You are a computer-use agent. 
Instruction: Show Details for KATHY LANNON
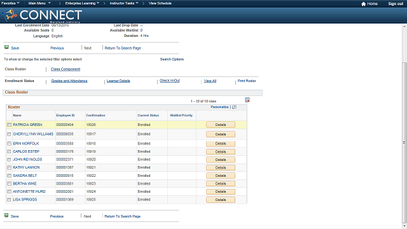tap(221, 168)
